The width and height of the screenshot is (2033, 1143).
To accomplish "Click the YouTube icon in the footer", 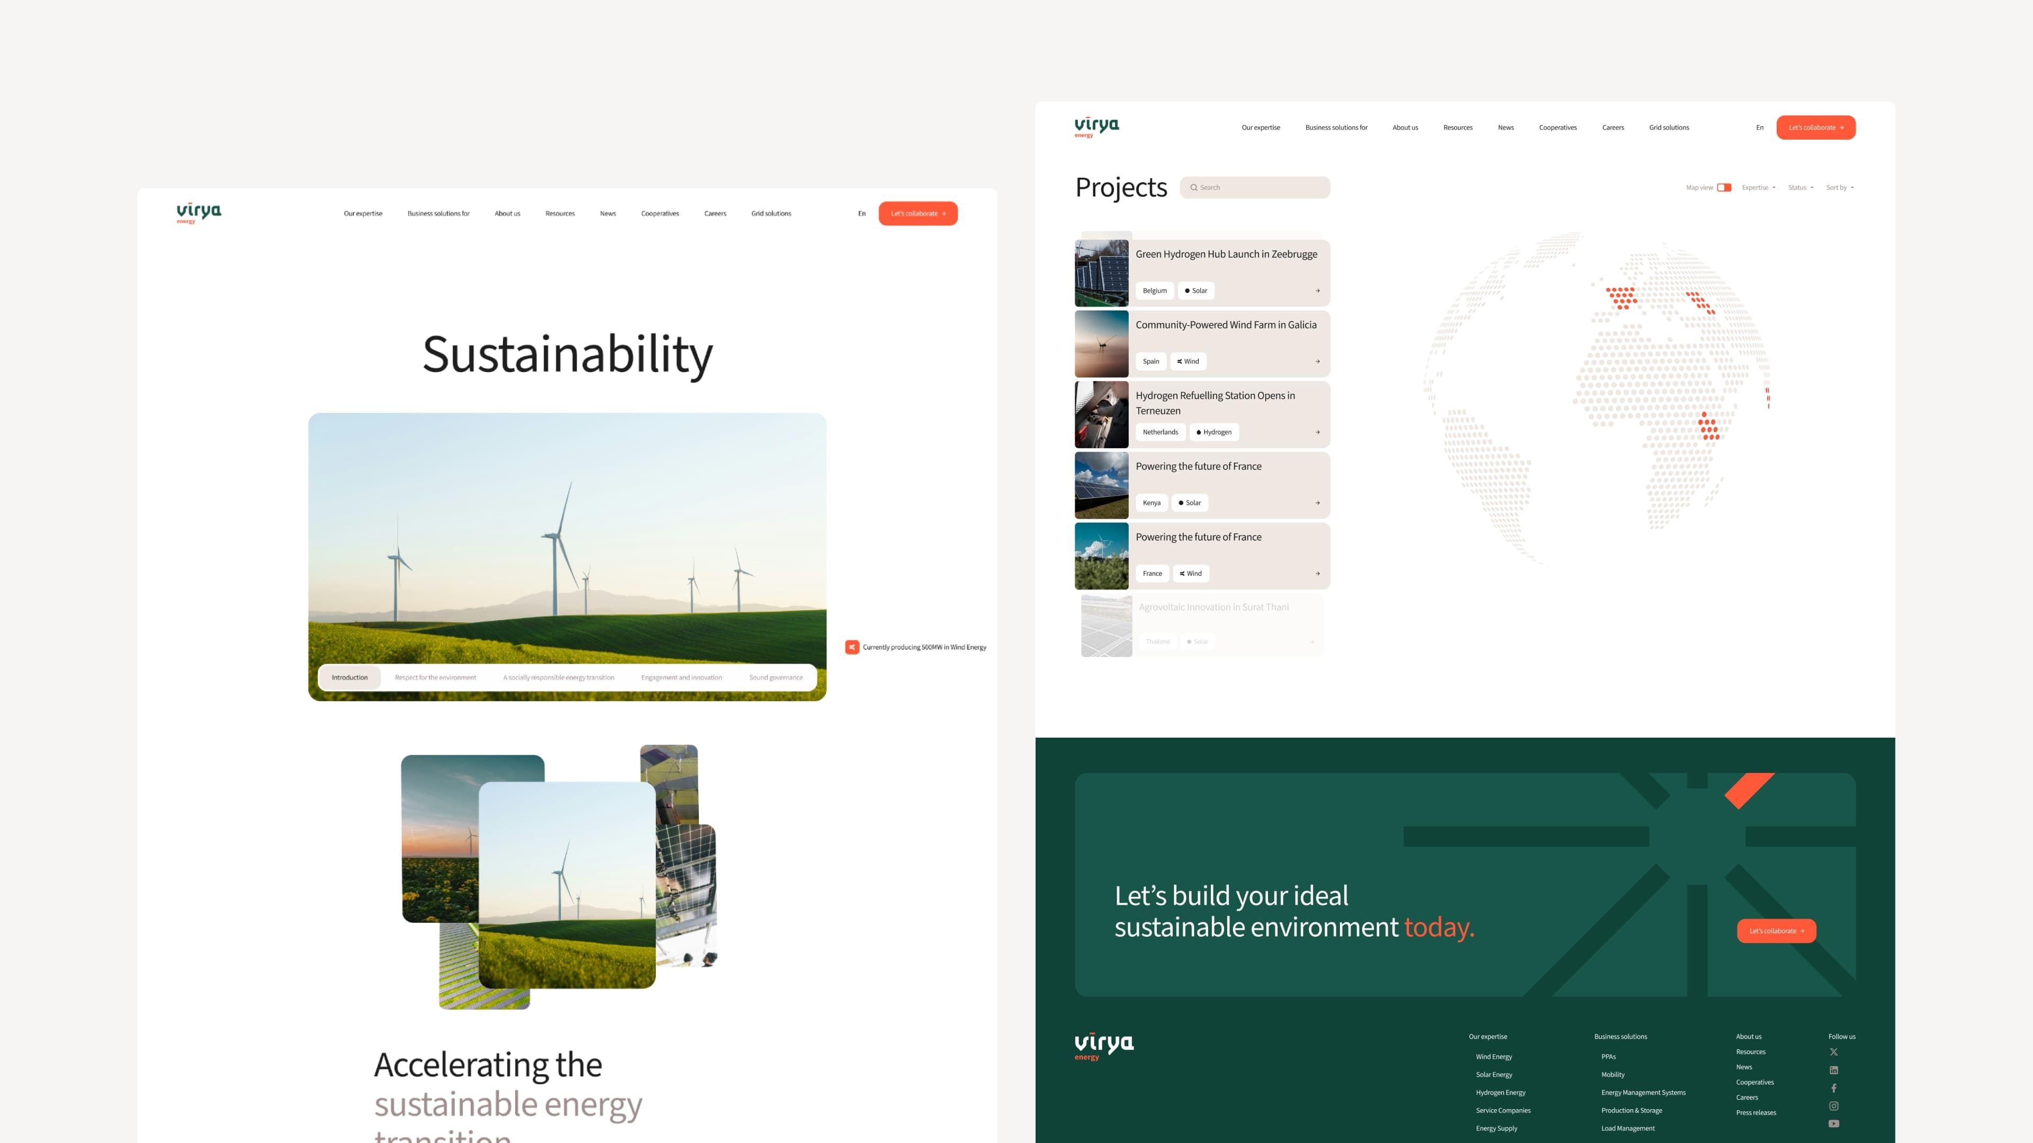I will [1833, 1124].
